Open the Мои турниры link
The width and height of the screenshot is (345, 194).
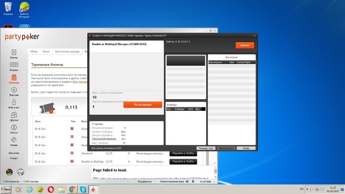[x=80, y=82]
